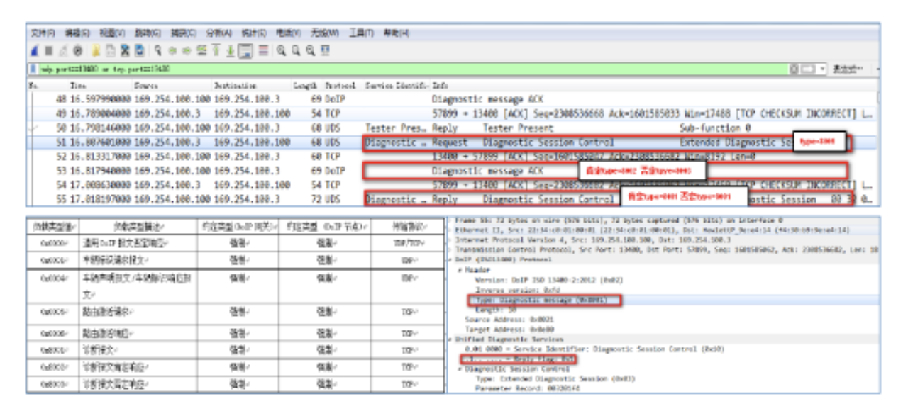Viewport: 908px width, 411px height.
Task: Open the 工具(T) menu
Action: coord(360,33)
